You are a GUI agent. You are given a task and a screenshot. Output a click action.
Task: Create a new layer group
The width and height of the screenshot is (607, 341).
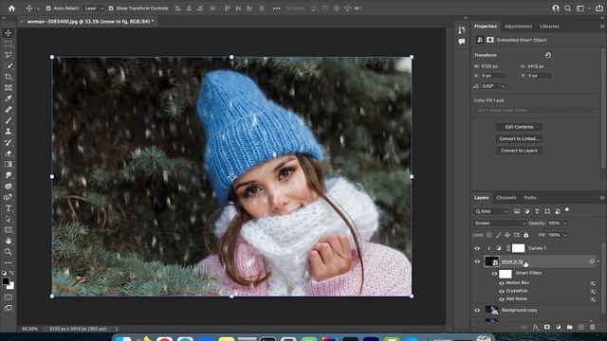(x=569, y=327)
